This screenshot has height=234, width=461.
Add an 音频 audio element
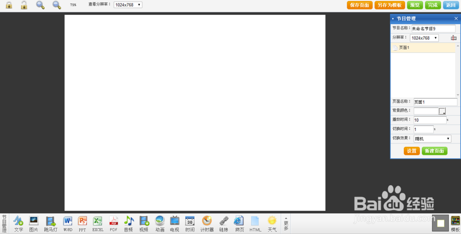tap(129, 224)
